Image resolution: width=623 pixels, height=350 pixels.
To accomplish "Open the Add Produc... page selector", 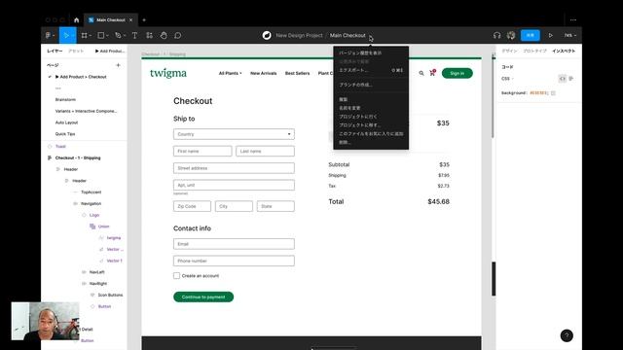I will 110,51.
